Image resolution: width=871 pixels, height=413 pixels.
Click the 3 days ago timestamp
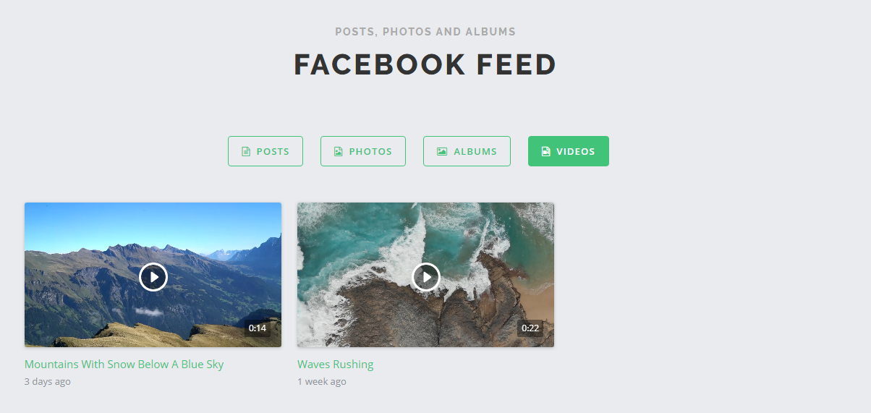(48, 381)
